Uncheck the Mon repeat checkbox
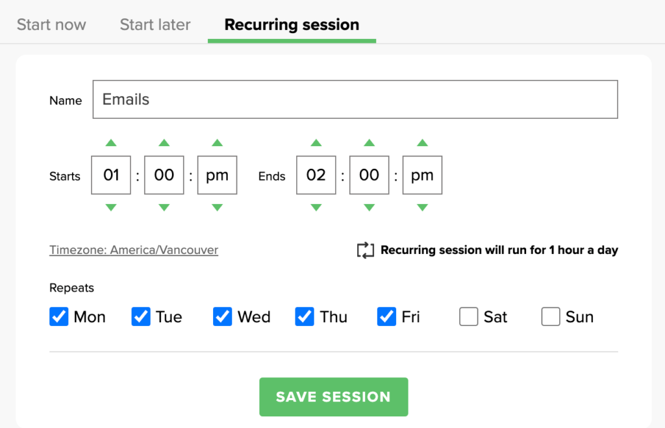This screenshot has height=428, width=665. [x=59, y=317]
